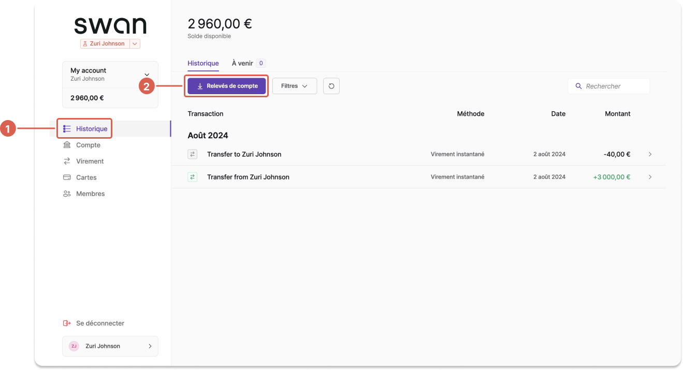The height and width of the screenshot is (370, 683).
Task: Click the green transfer icon of Transfer from Zuri Johnson
Action: point(193,177)
